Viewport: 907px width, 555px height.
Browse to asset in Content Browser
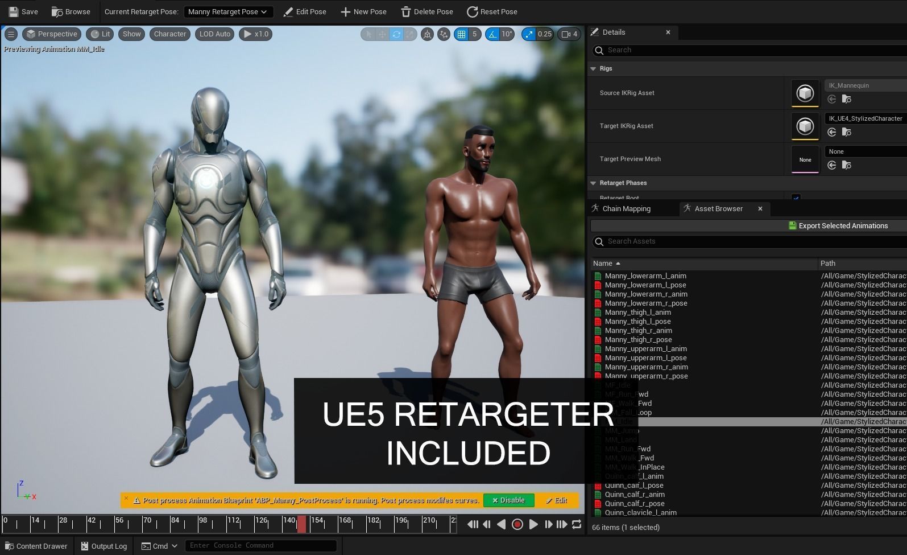(x=71, y=11)
